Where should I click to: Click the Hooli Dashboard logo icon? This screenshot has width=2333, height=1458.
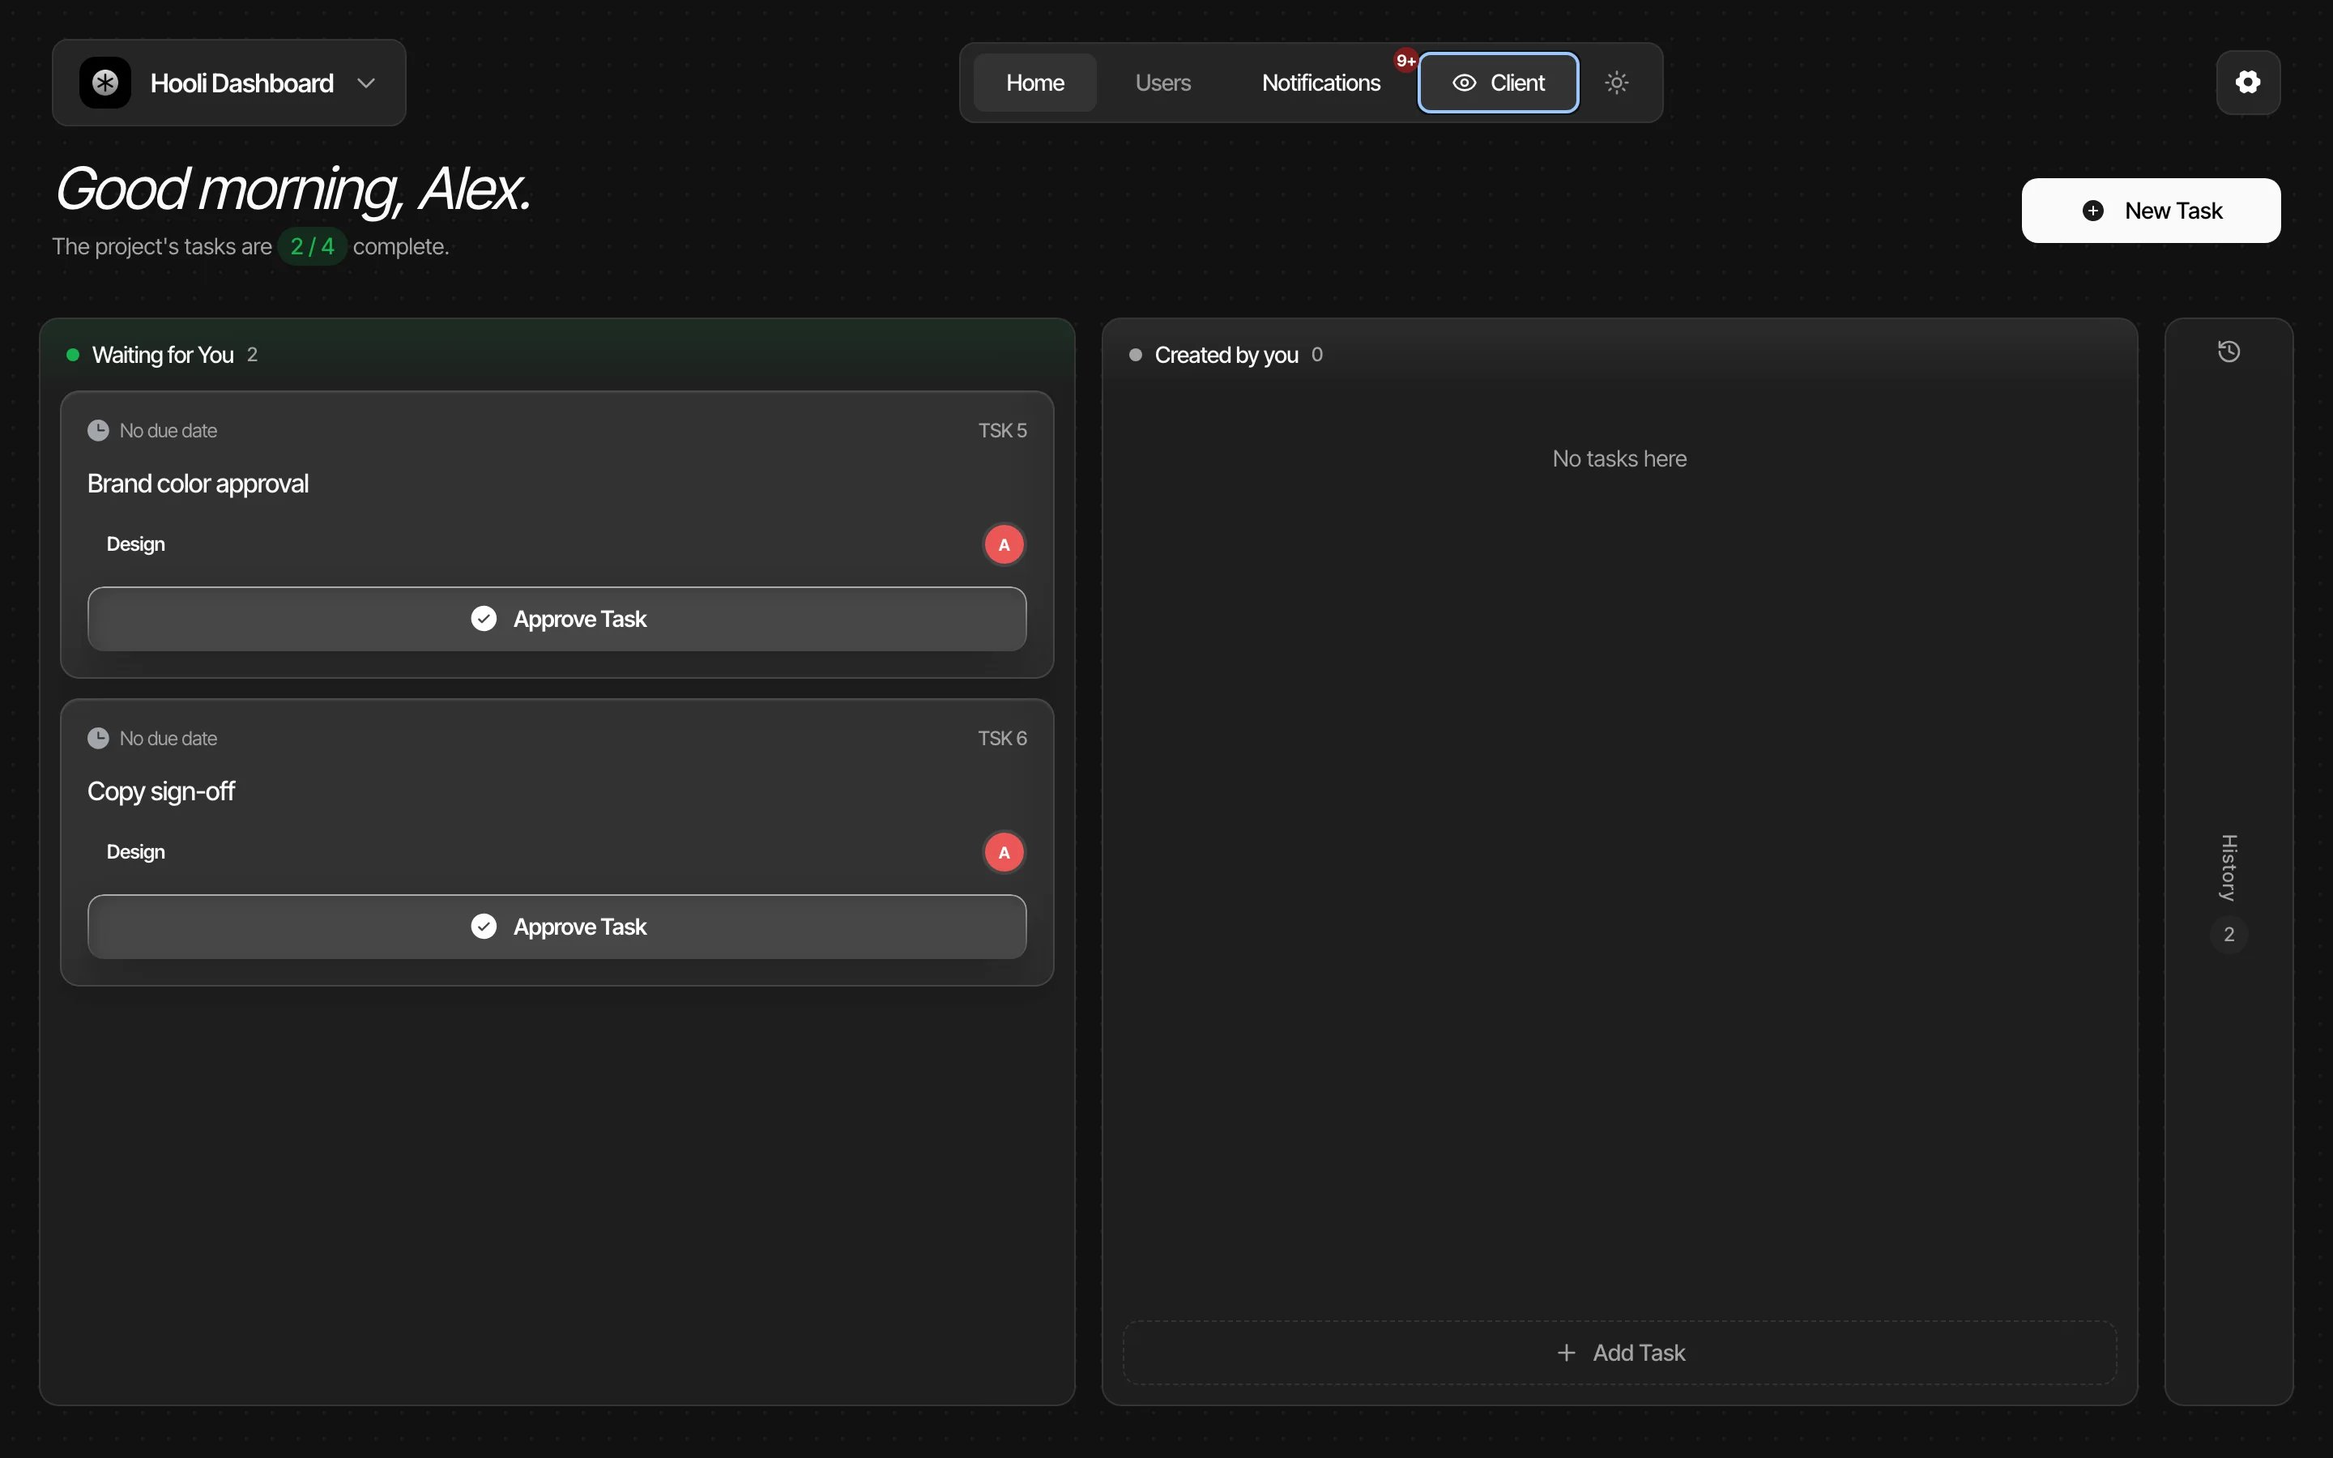[x=105, y=83]
